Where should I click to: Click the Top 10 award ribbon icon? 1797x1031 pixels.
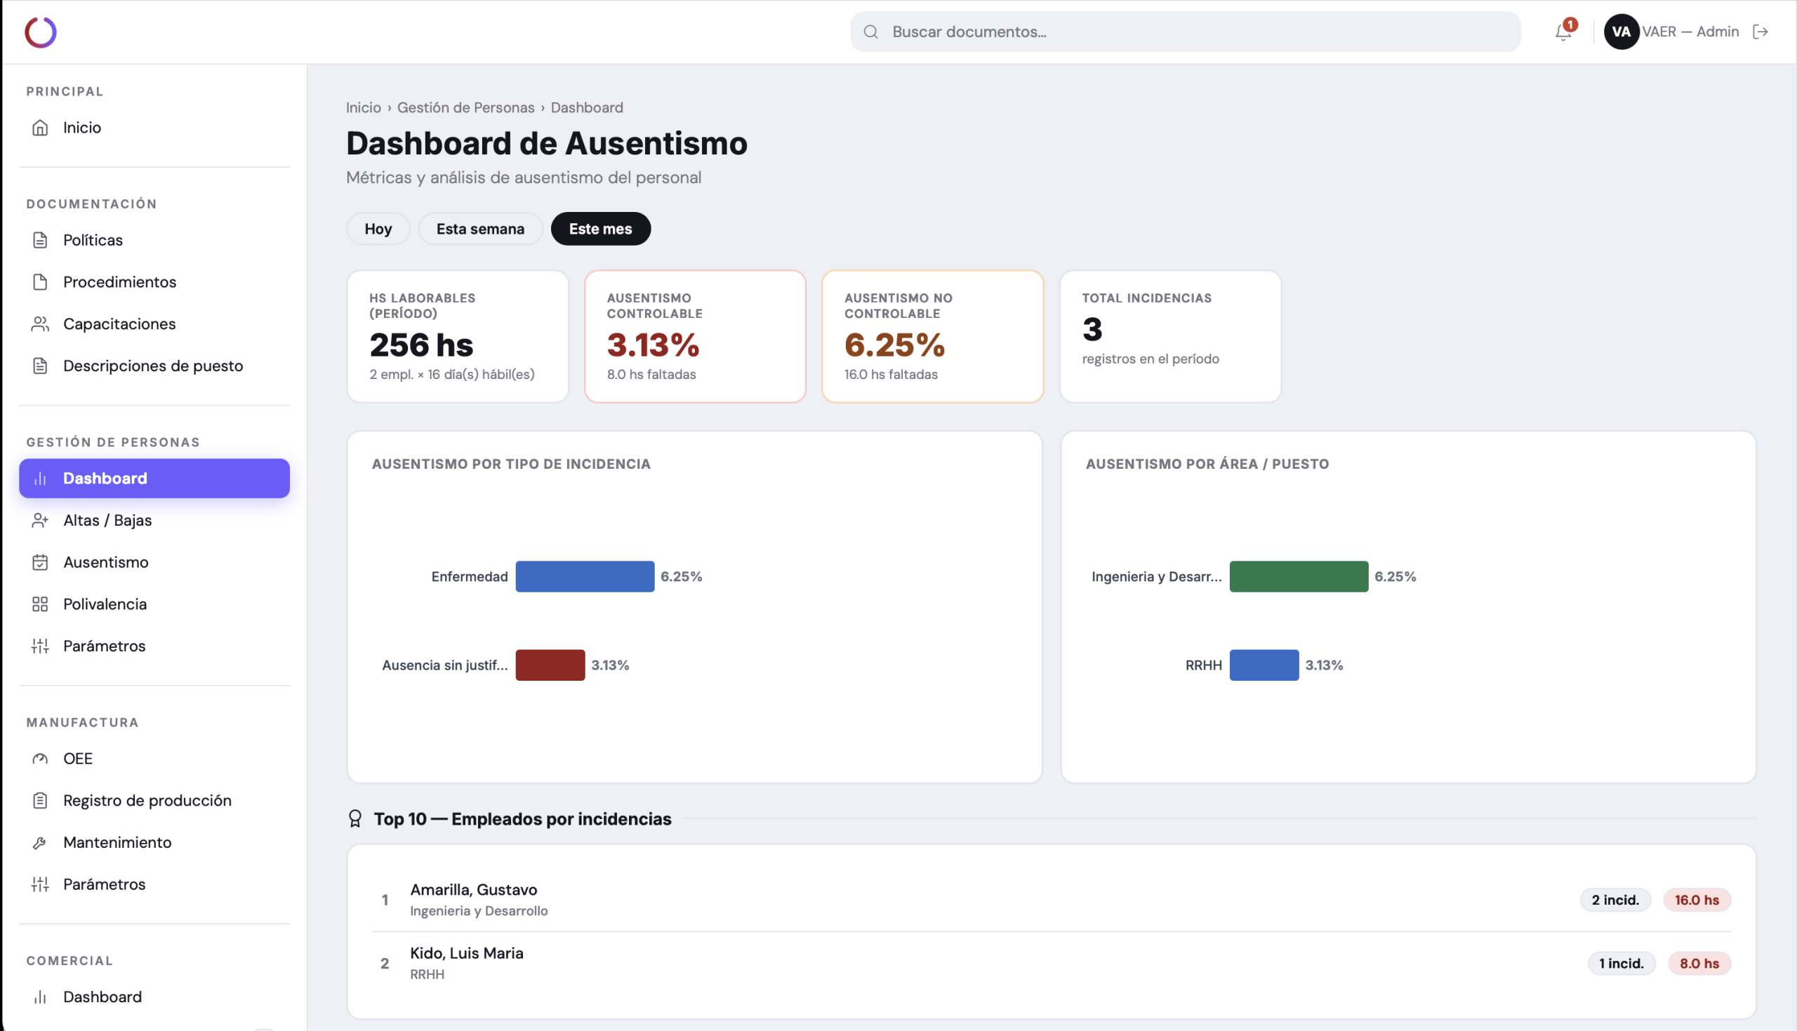coord(355,818)
